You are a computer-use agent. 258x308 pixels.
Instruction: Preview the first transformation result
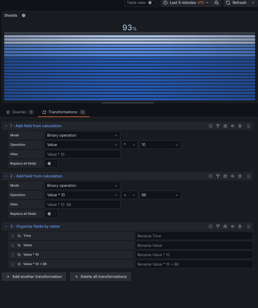pyautogui.click(x=233, y=126)
